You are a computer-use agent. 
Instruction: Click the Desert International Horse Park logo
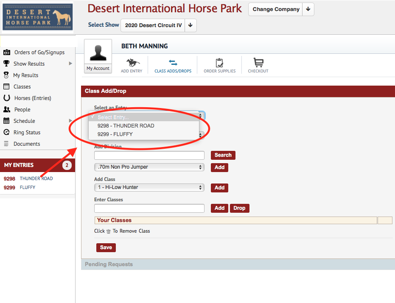[x=38, y=17]
